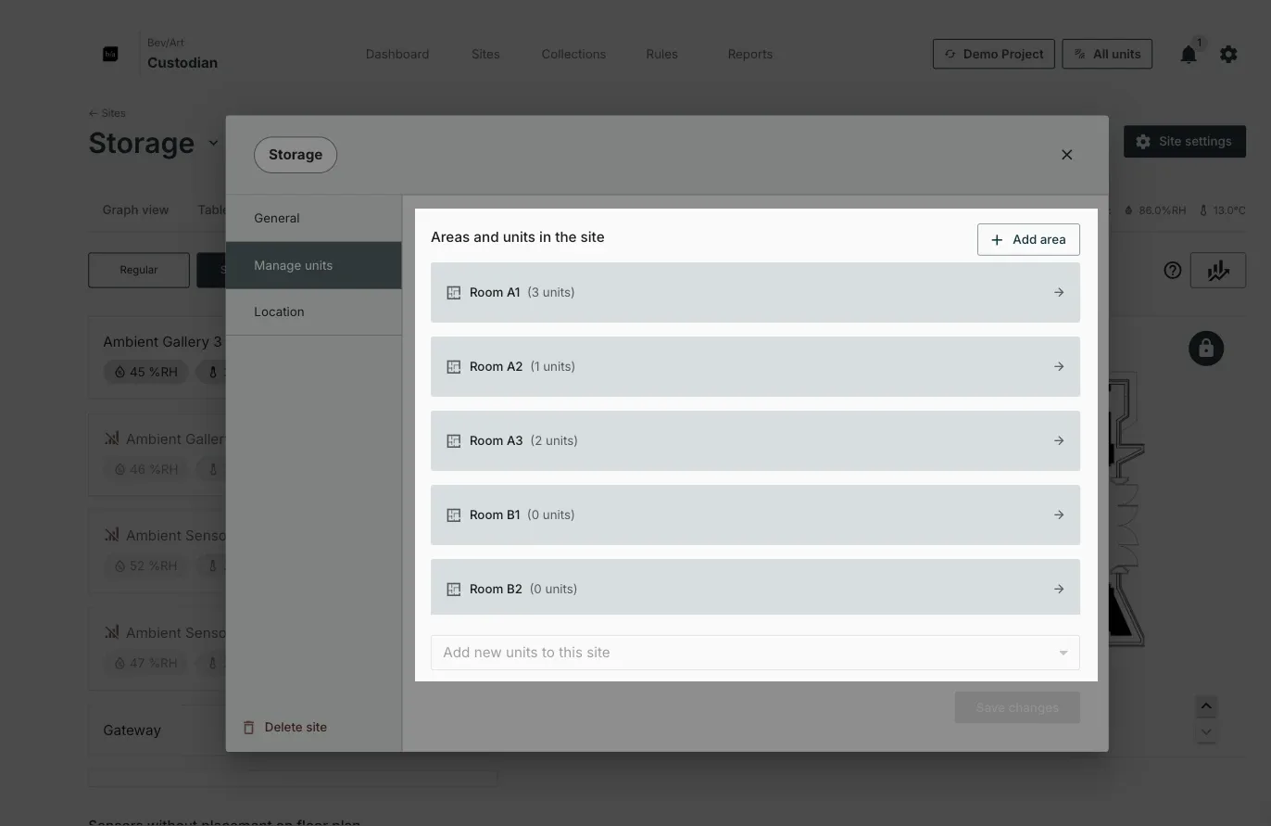
Task: Click the Storage name pill in dialog
Action: click(296, 155)
